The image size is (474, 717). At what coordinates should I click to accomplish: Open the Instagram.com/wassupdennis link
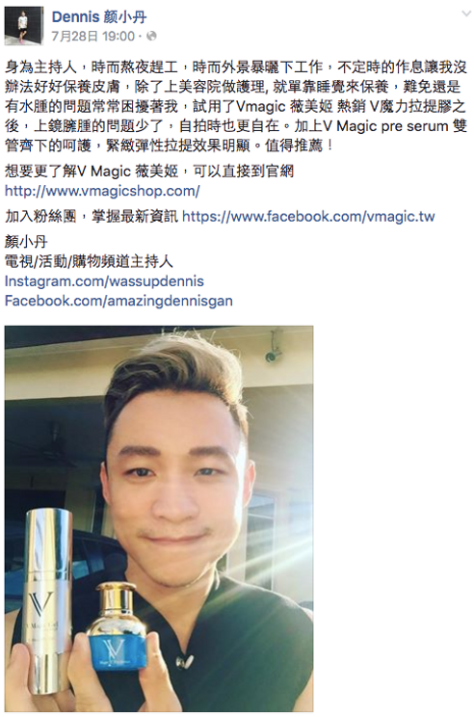click(x=104, y=280)
